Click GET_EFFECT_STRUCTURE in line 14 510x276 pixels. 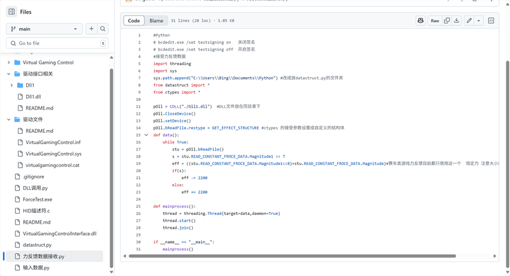pos(235,127)
